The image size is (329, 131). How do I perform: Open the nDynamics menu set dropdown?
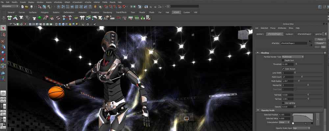(10, 6)
